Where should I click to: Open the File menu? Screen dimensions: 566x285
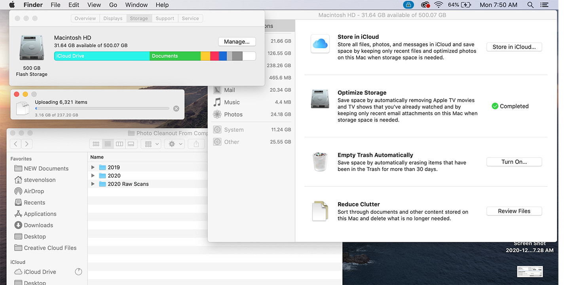(55, 5)
